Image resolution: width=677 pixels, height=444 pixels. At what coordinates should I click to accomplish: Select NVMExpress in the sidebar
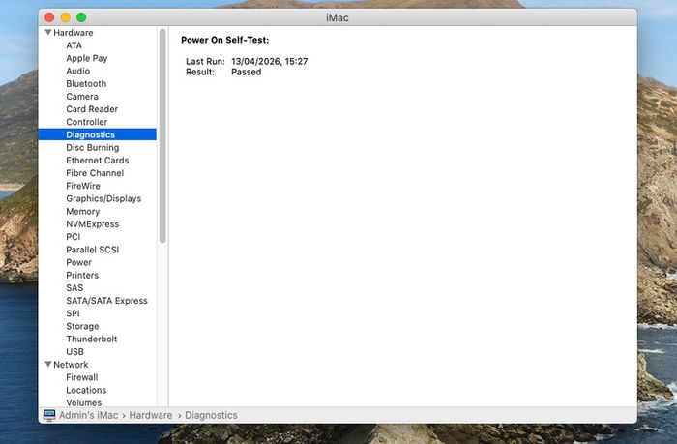click(x=93, y=224)
